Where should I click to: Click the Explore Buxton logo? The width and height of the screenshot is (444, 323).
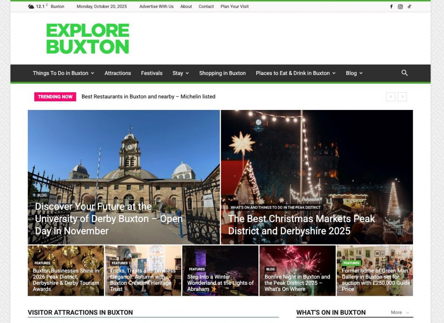(x=88, y=39)
